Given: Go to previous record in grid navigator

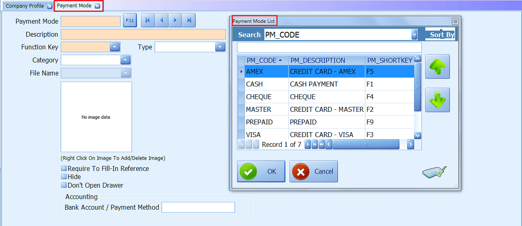Looking at the screenshot, I should click(256, 144).
